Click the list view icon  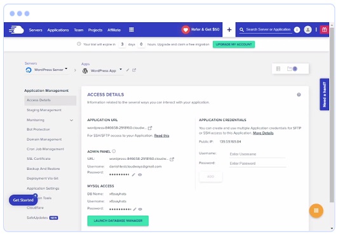point(278,69)
